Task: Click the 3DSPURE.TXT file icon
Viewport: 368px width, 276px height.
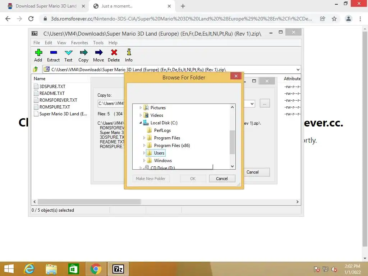Action: click(36, 86)
